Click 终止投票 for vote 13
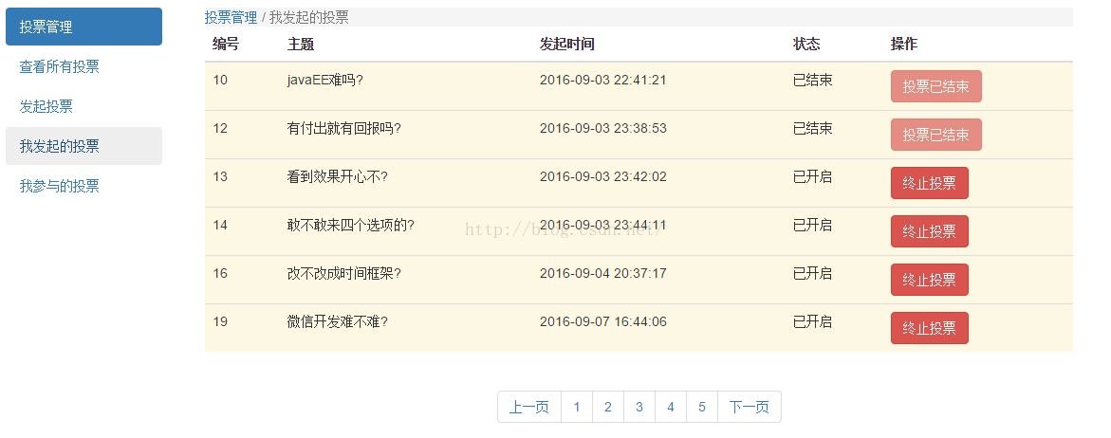Screen dimensions: 1111x438 tap(930, 183)
